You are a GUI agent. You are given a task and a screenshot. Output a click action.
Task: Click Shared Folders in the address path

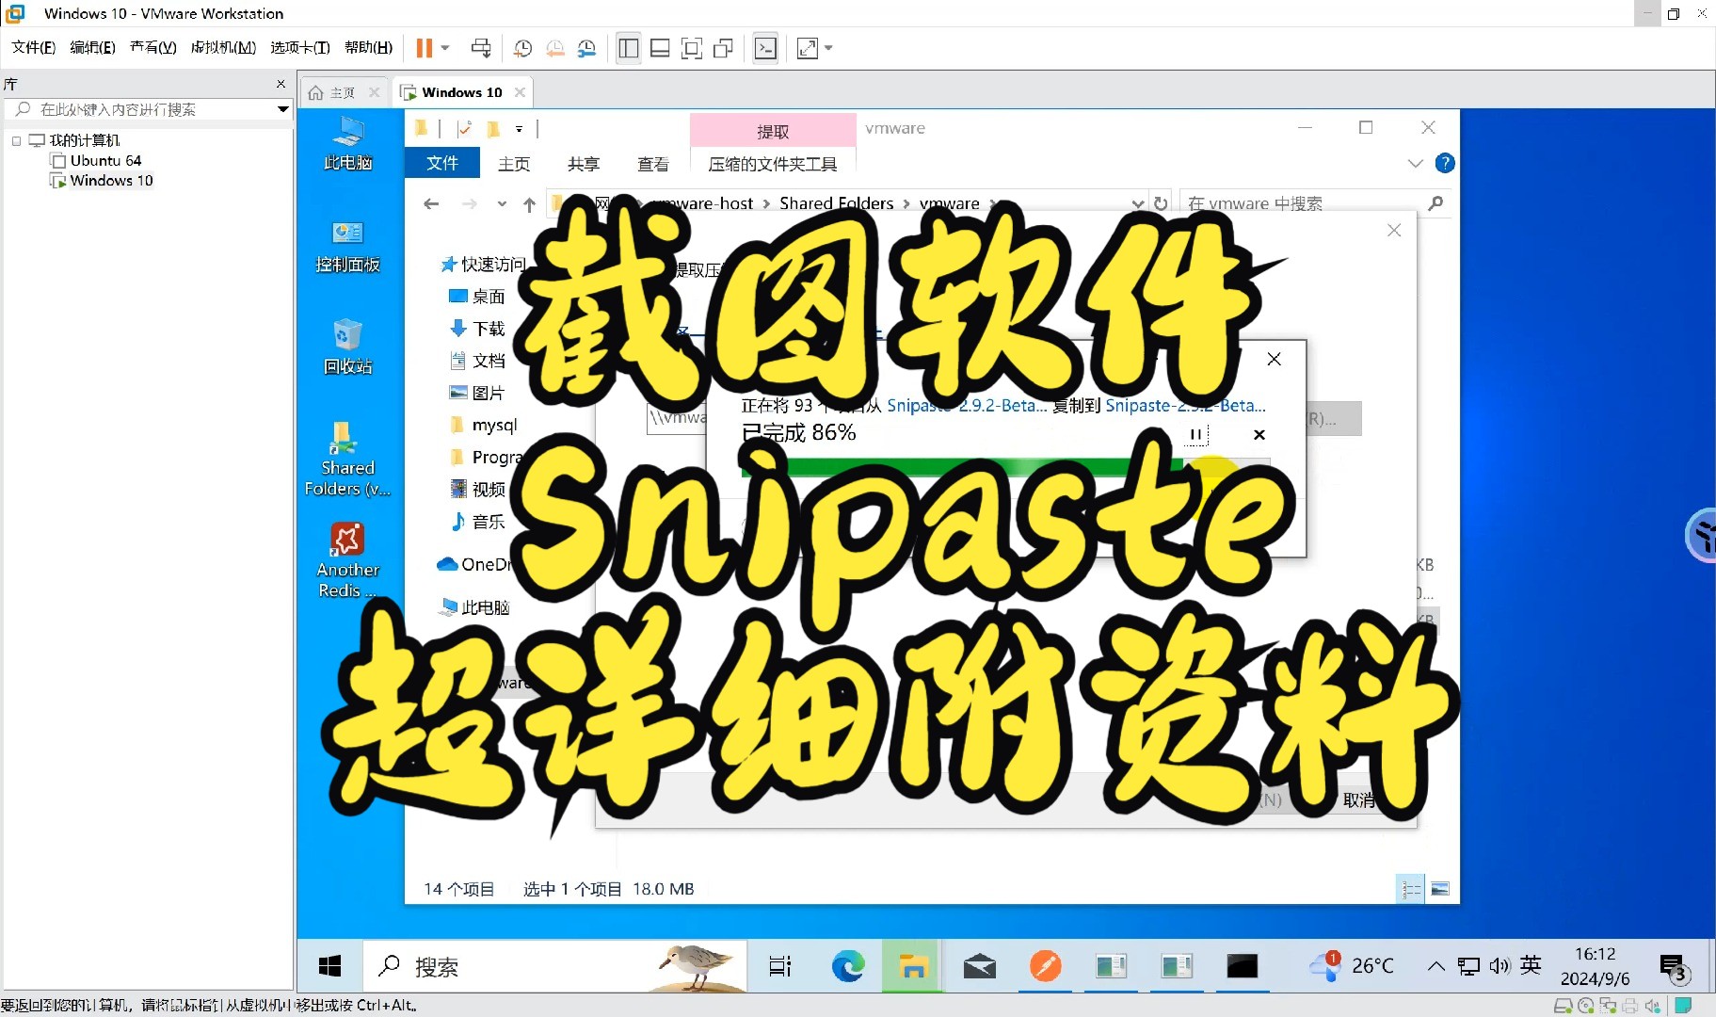(836, 202)
